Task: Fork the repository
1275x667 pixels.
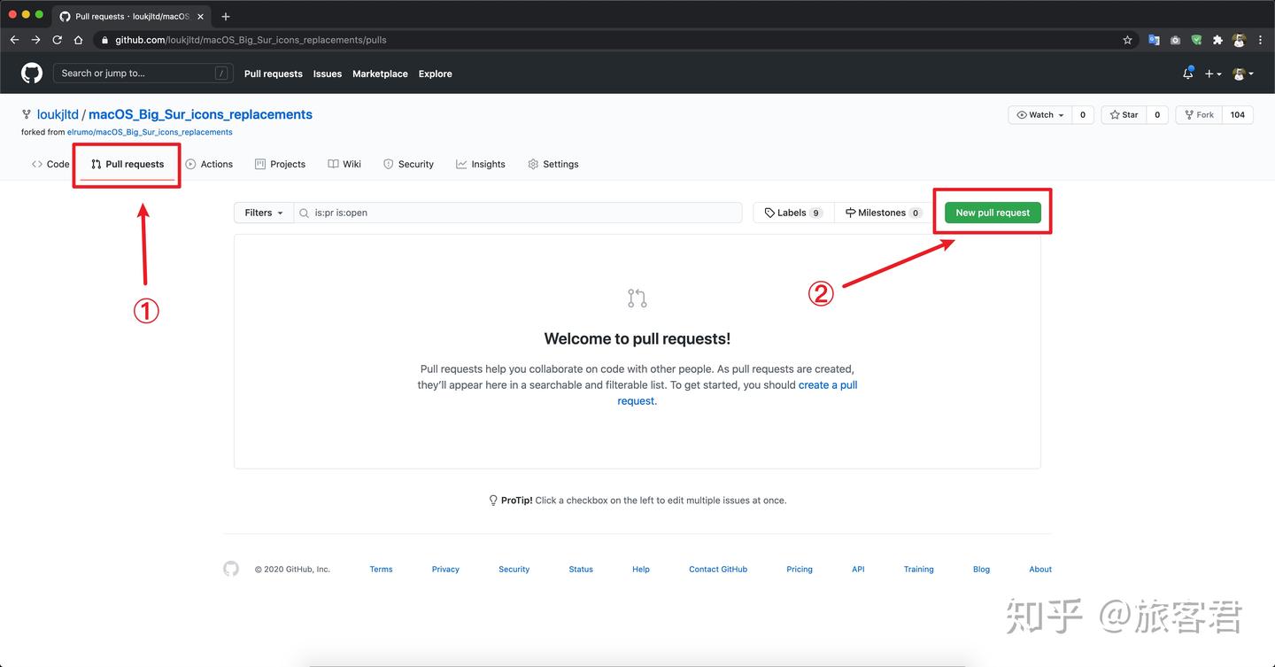Action: pos(1199,115)
